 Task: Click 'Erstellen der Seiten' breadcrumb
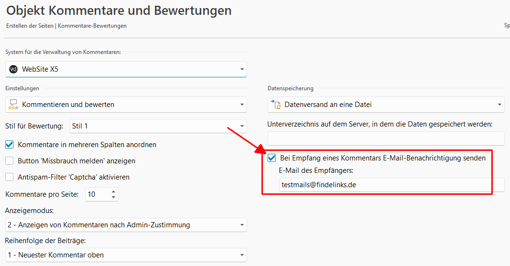[x=30, y=26]
